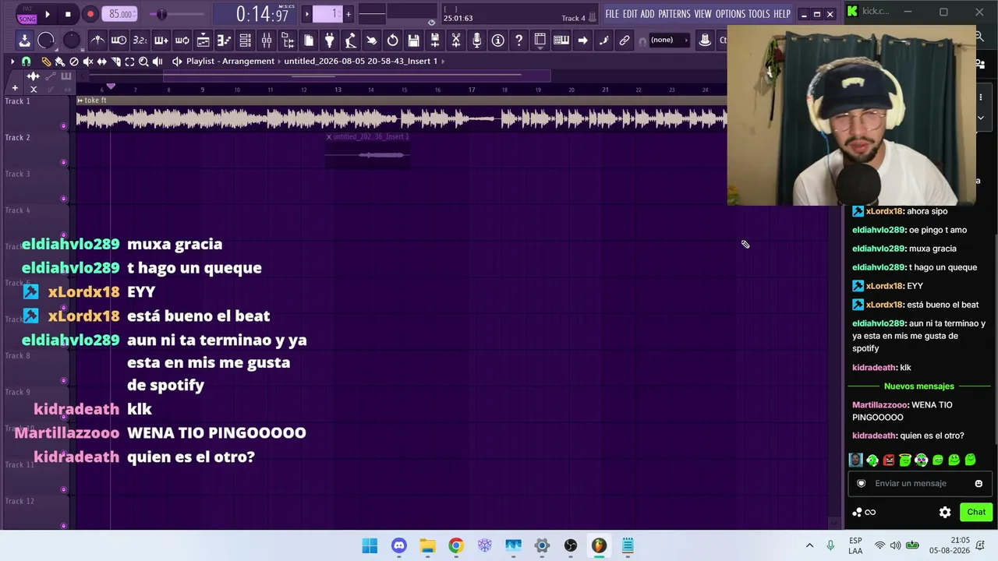Adjust the master volume knob
This screenshot has width=998, height=561.
tap(46, 41)
